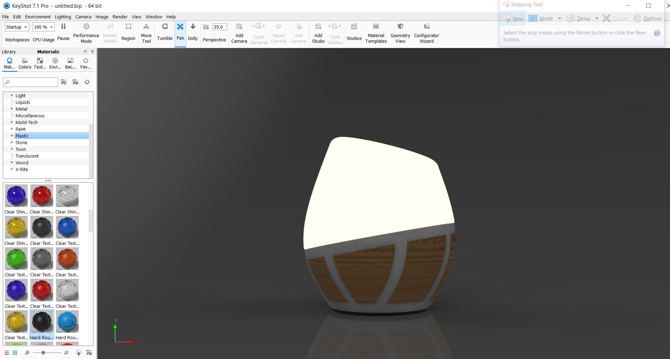Open the Move Tool
The height and width of the screenshot is (359, 670).
pos(146,33)
